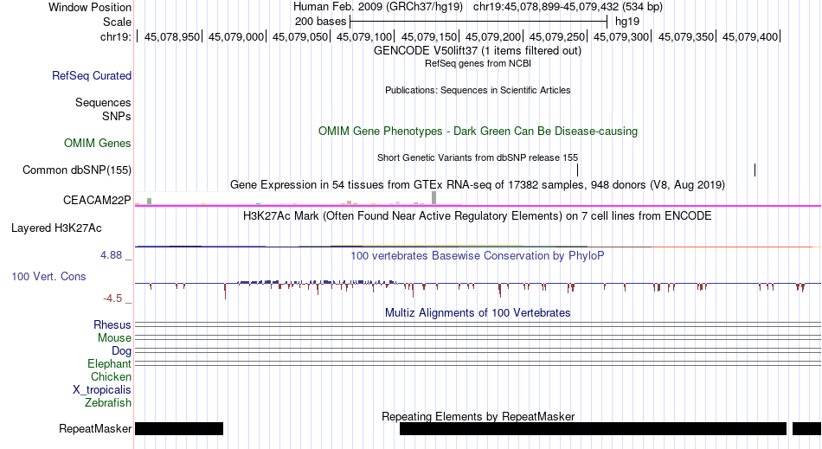
Task: Click the 45,079,000 ruler position
Action: click(236, 36)
